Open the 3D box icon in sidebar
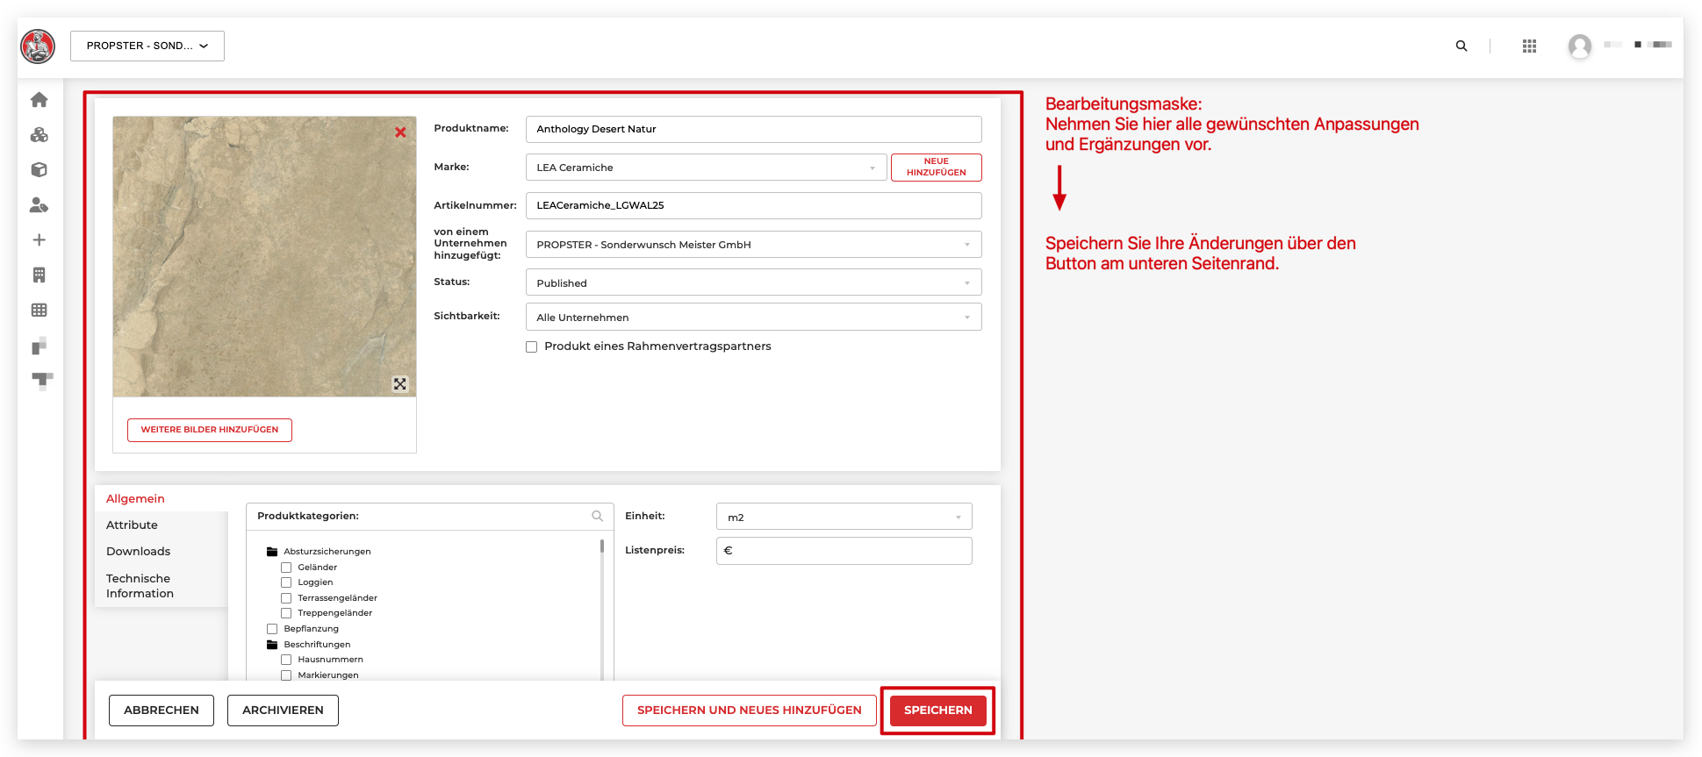 (39, 170)
